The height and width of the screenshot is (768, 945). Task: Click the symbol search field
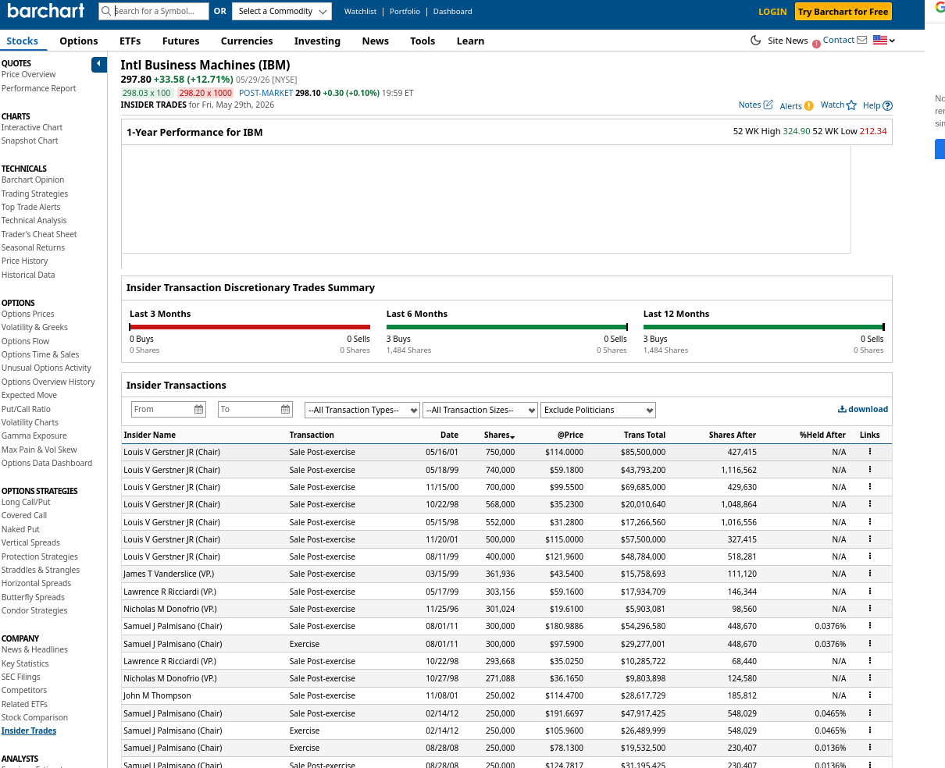coord(154,11)
